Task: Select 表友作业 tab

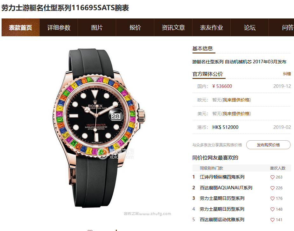Action: pos(211,27)
